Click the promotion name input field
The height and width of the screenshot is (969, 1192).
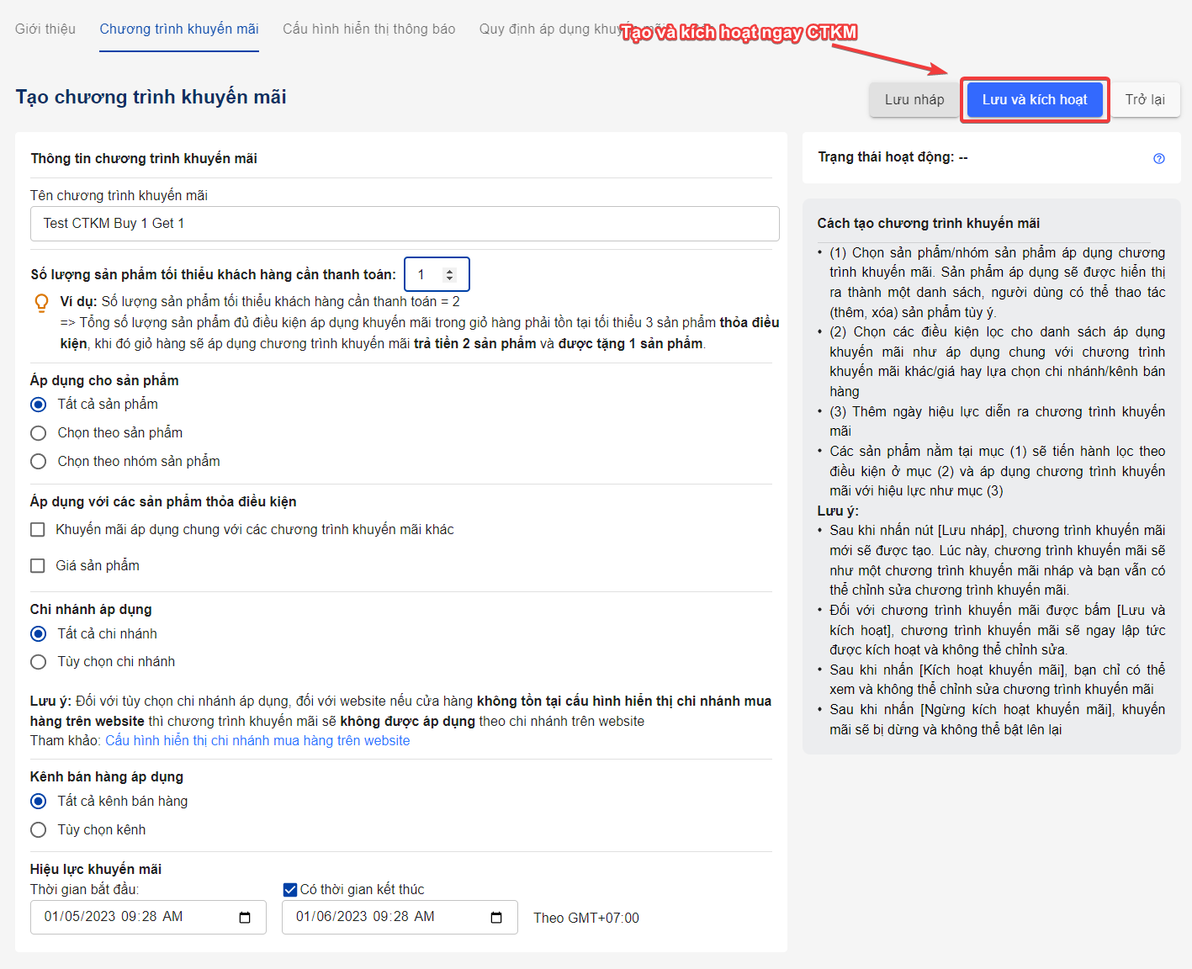[x=405, y=224]
